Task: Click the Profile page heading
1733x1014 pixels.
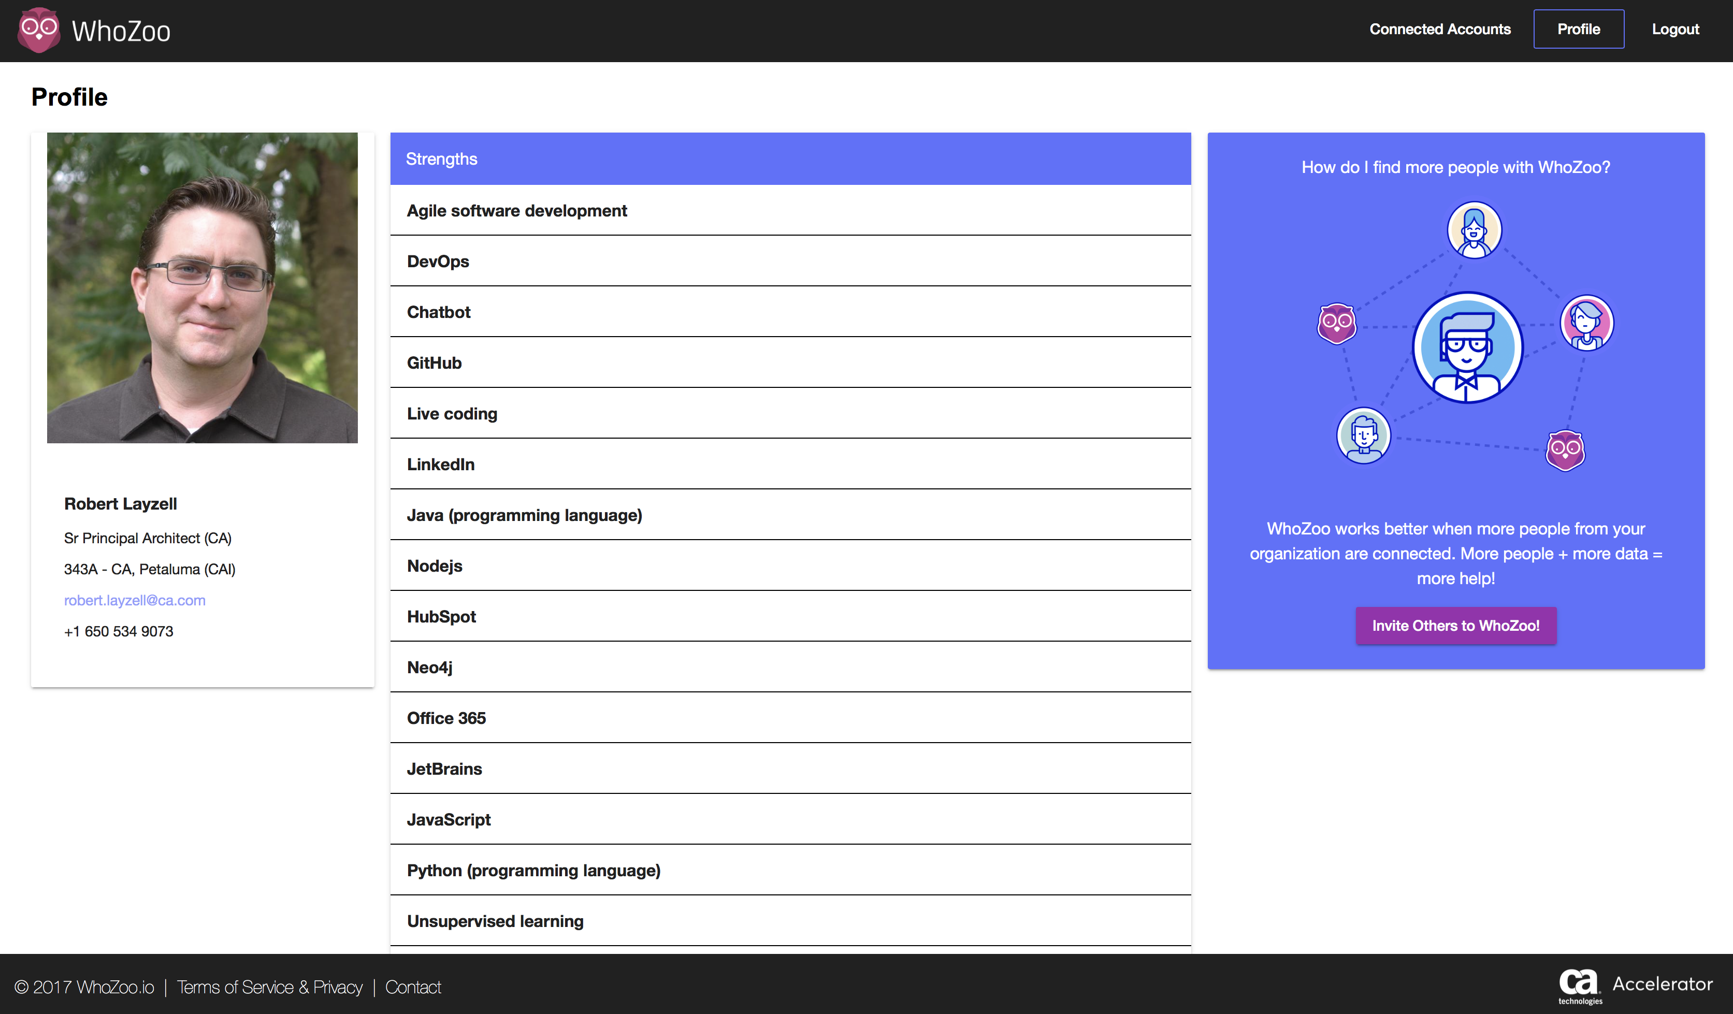Action: [69, 97]
